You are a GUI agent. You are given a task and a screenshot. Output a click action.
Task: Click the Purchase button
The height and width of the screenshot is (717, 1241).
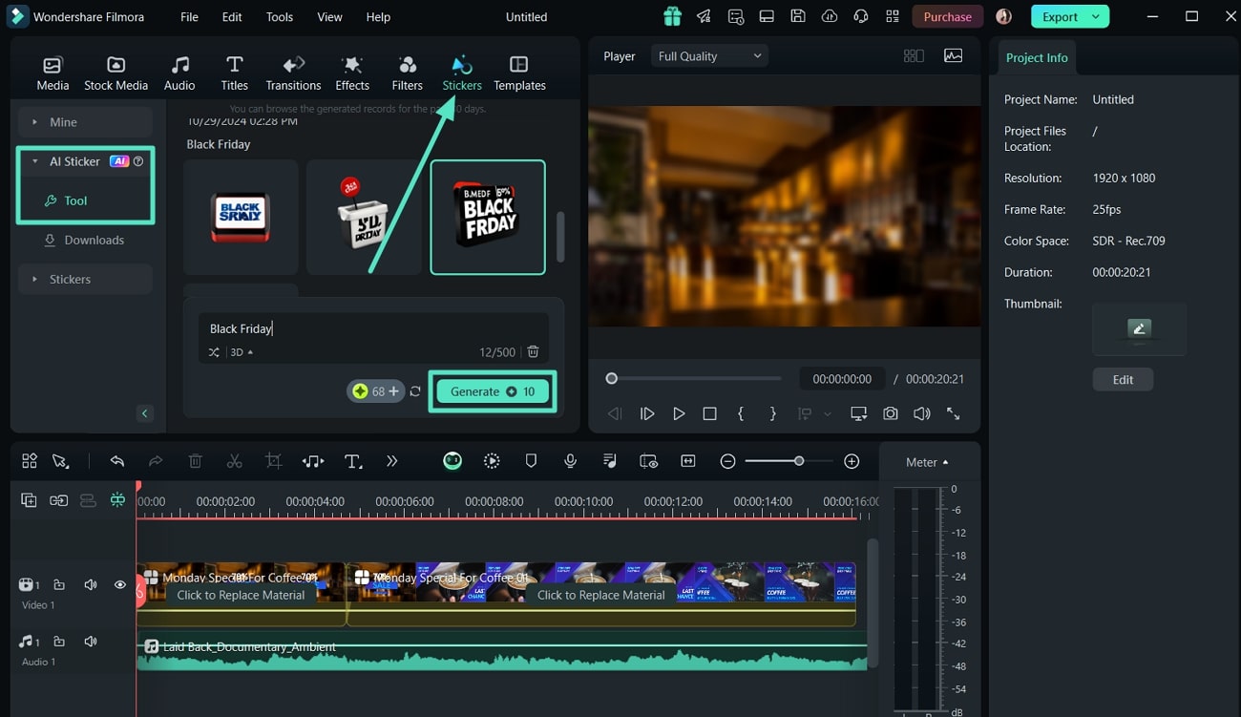(x=947, y=16)
